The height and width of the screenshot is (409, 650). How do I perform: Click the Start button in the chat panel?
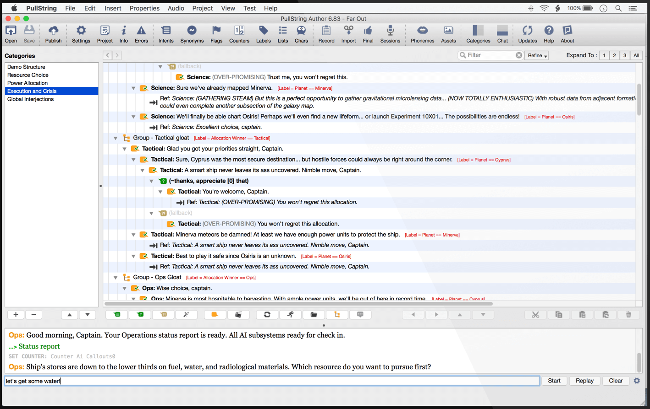[554, 381]
